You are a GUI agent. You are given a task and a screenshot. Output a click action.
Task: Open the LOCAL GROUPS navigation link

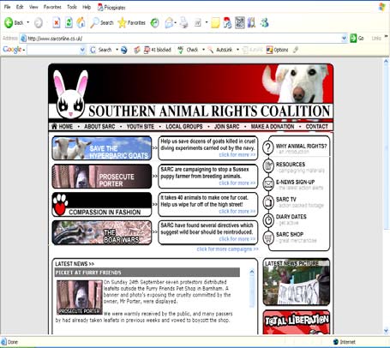point(184,127)
